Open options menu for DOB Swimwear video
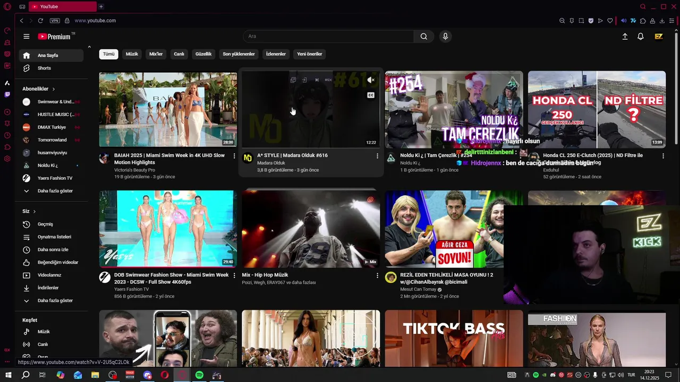The width and height of the screenshot is (680, 382). tap(234, 276)
